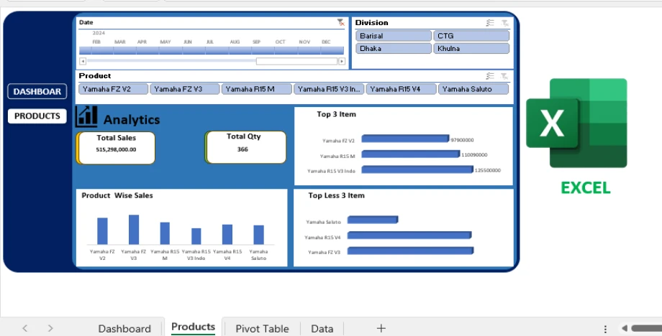Switch to the Dashboard sheet tab
The width and height of the screenshot is (662, 336).
point(124,328)
